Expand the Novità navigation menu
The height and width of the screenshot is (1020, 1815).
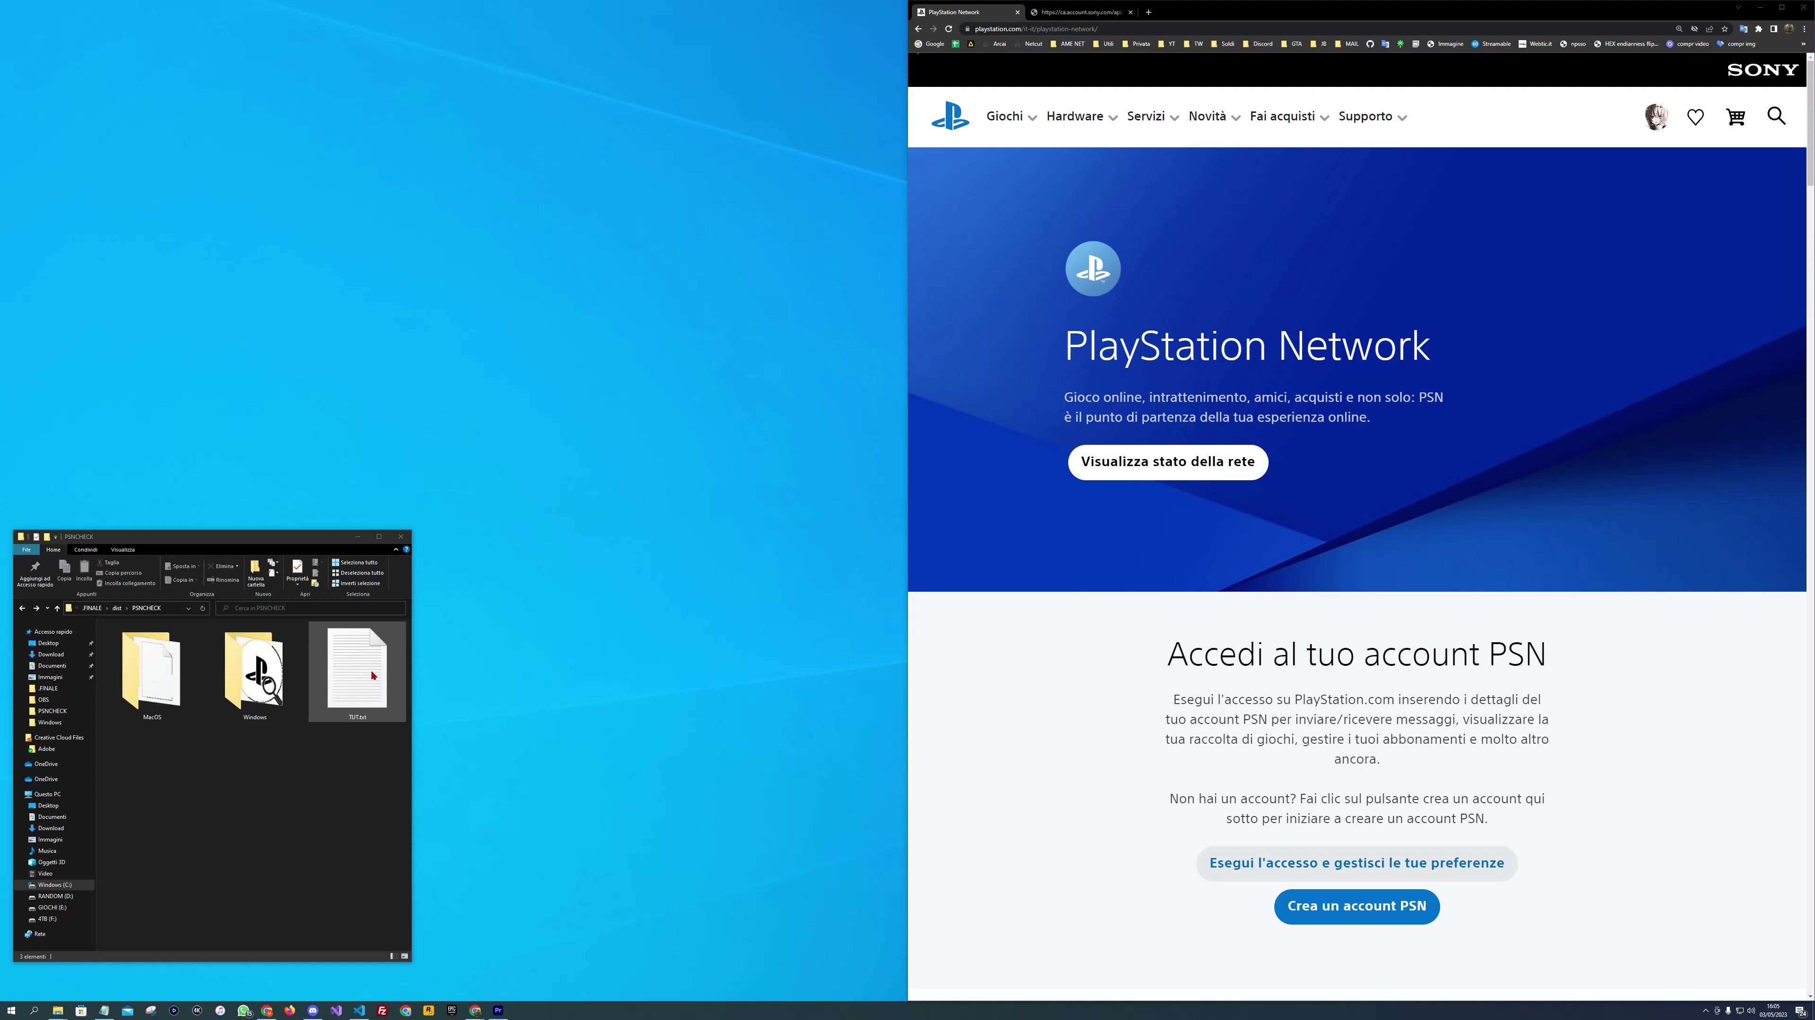(1214, 117)
